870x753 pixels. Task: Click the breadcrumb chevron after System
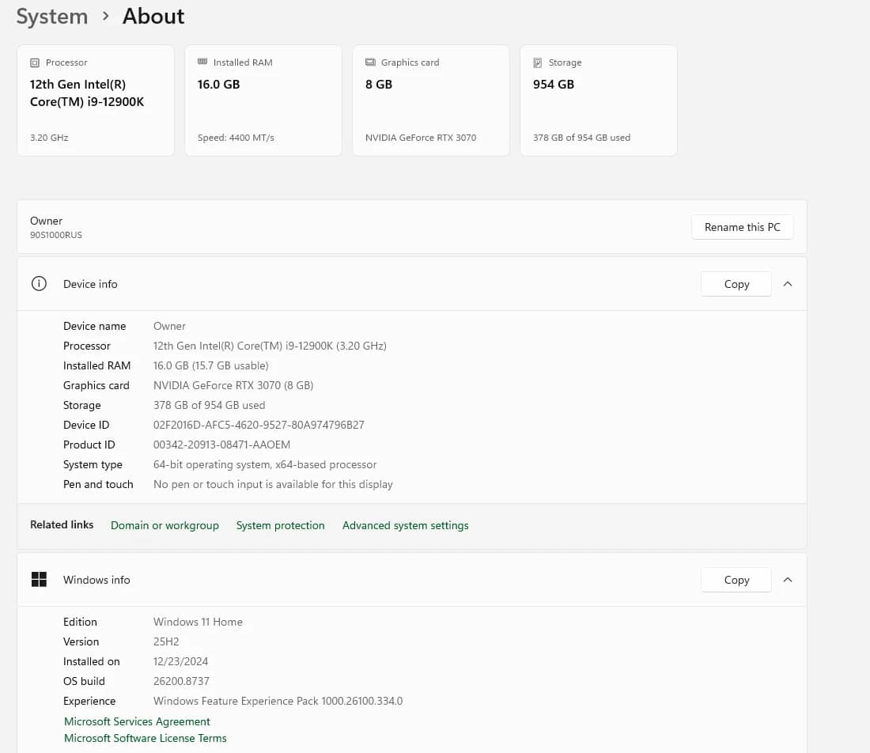click(x=105, y=16)
